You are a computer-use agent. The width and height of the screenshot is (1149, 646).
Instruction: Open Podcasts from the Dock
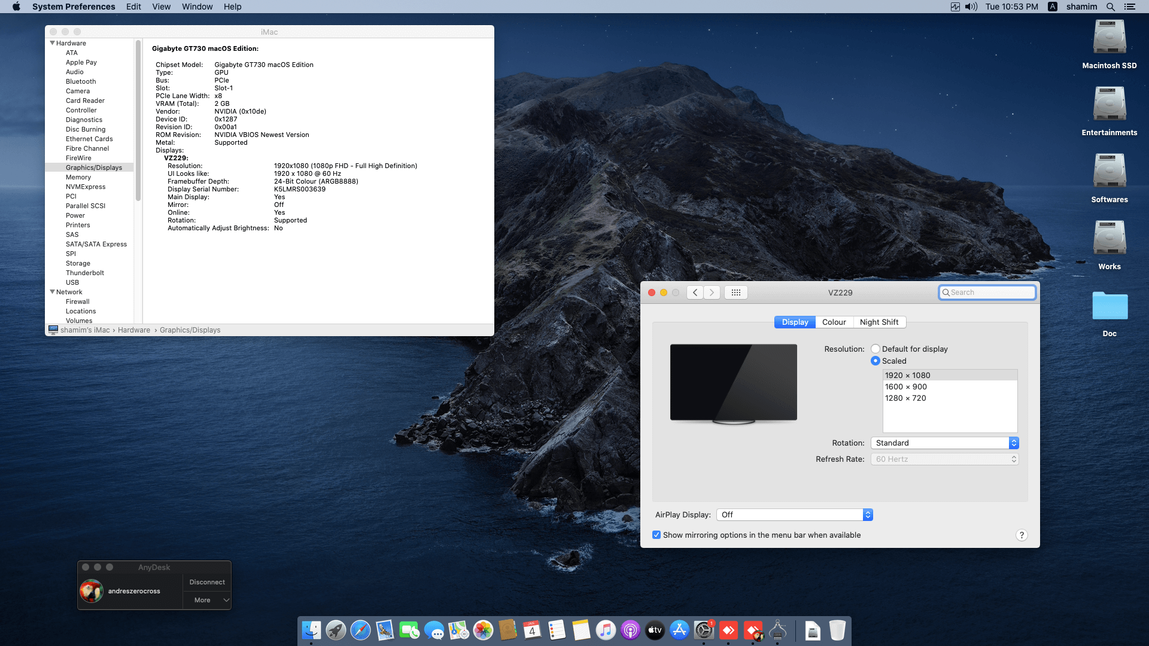tap(630, 630)
